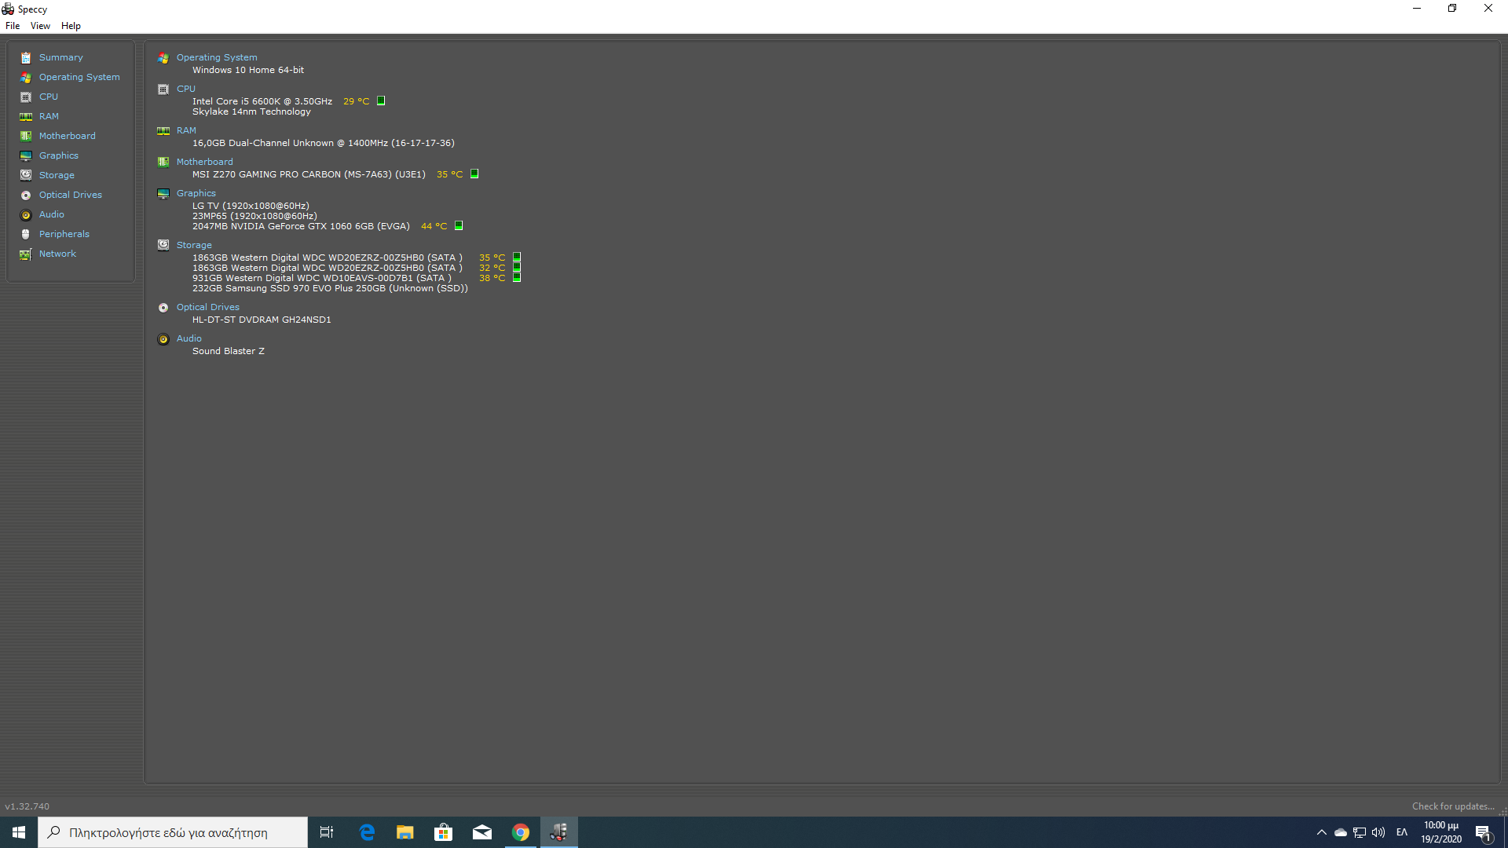
Task: Select the RAM sidebar icon
Action: click(26, 117)
